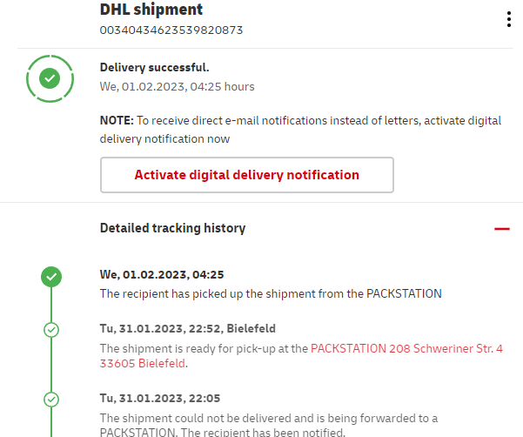
Task: Click the recipient picked up shipment message
Action: click(x=271, y=293)
